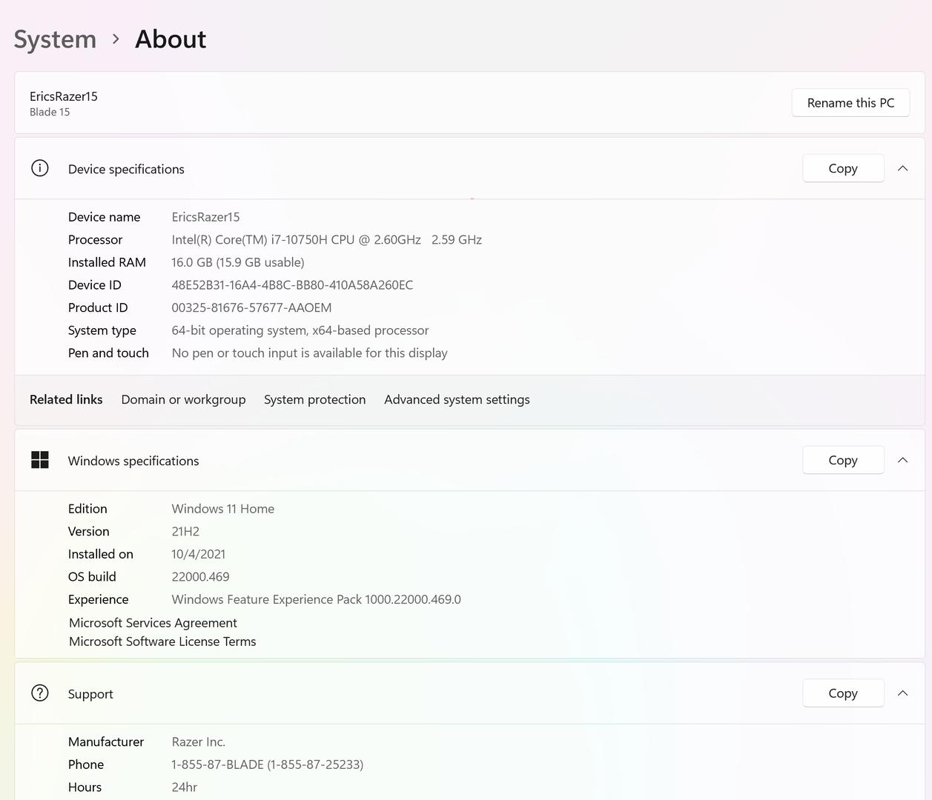This screenshot has width=932, height=800.
Task: Click the Windows specifications heading
Action: [x=133, y=461]
